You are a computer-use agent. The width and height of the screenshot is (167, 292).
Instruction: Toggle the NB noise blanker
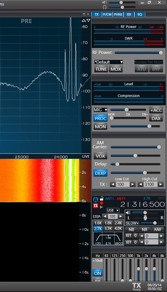tap(131, 230)
